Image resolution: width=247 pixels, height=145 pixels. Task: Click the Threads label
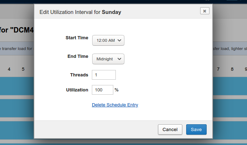click(x=79, y=75)
